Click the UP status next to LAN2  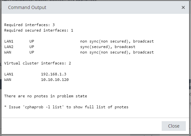coord(32,47)
